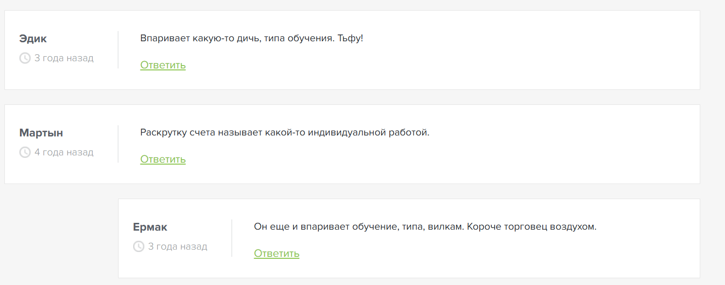
Task: Click Ответить under Мартын's comment
Action: coord(163,159)
